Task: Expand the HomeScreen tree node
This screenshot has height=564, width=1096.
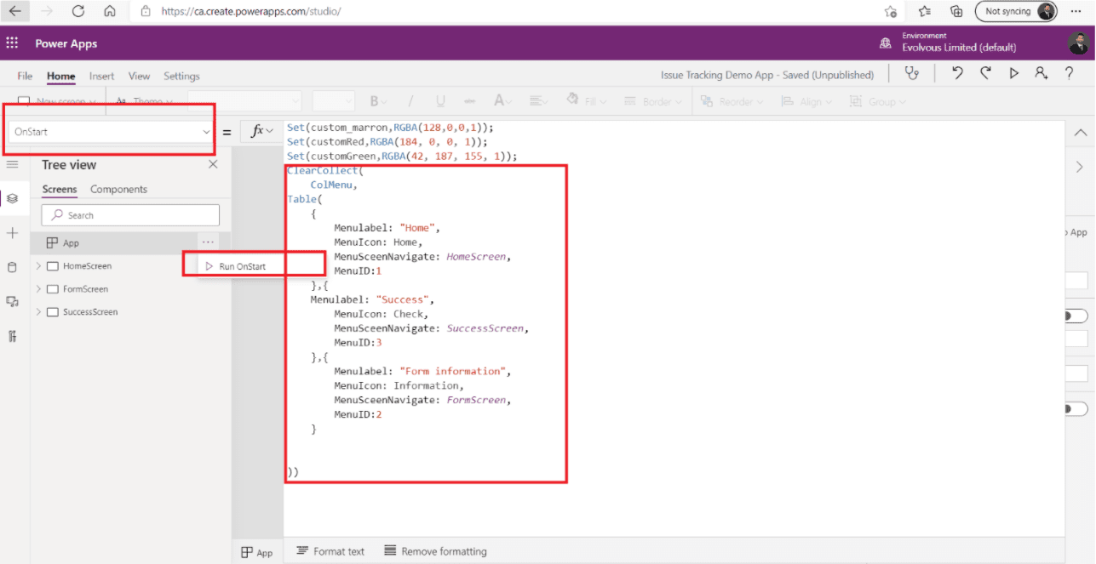Action: [38, 266]
